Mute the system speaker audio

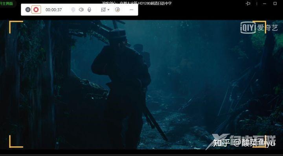[x=81, y=9]
